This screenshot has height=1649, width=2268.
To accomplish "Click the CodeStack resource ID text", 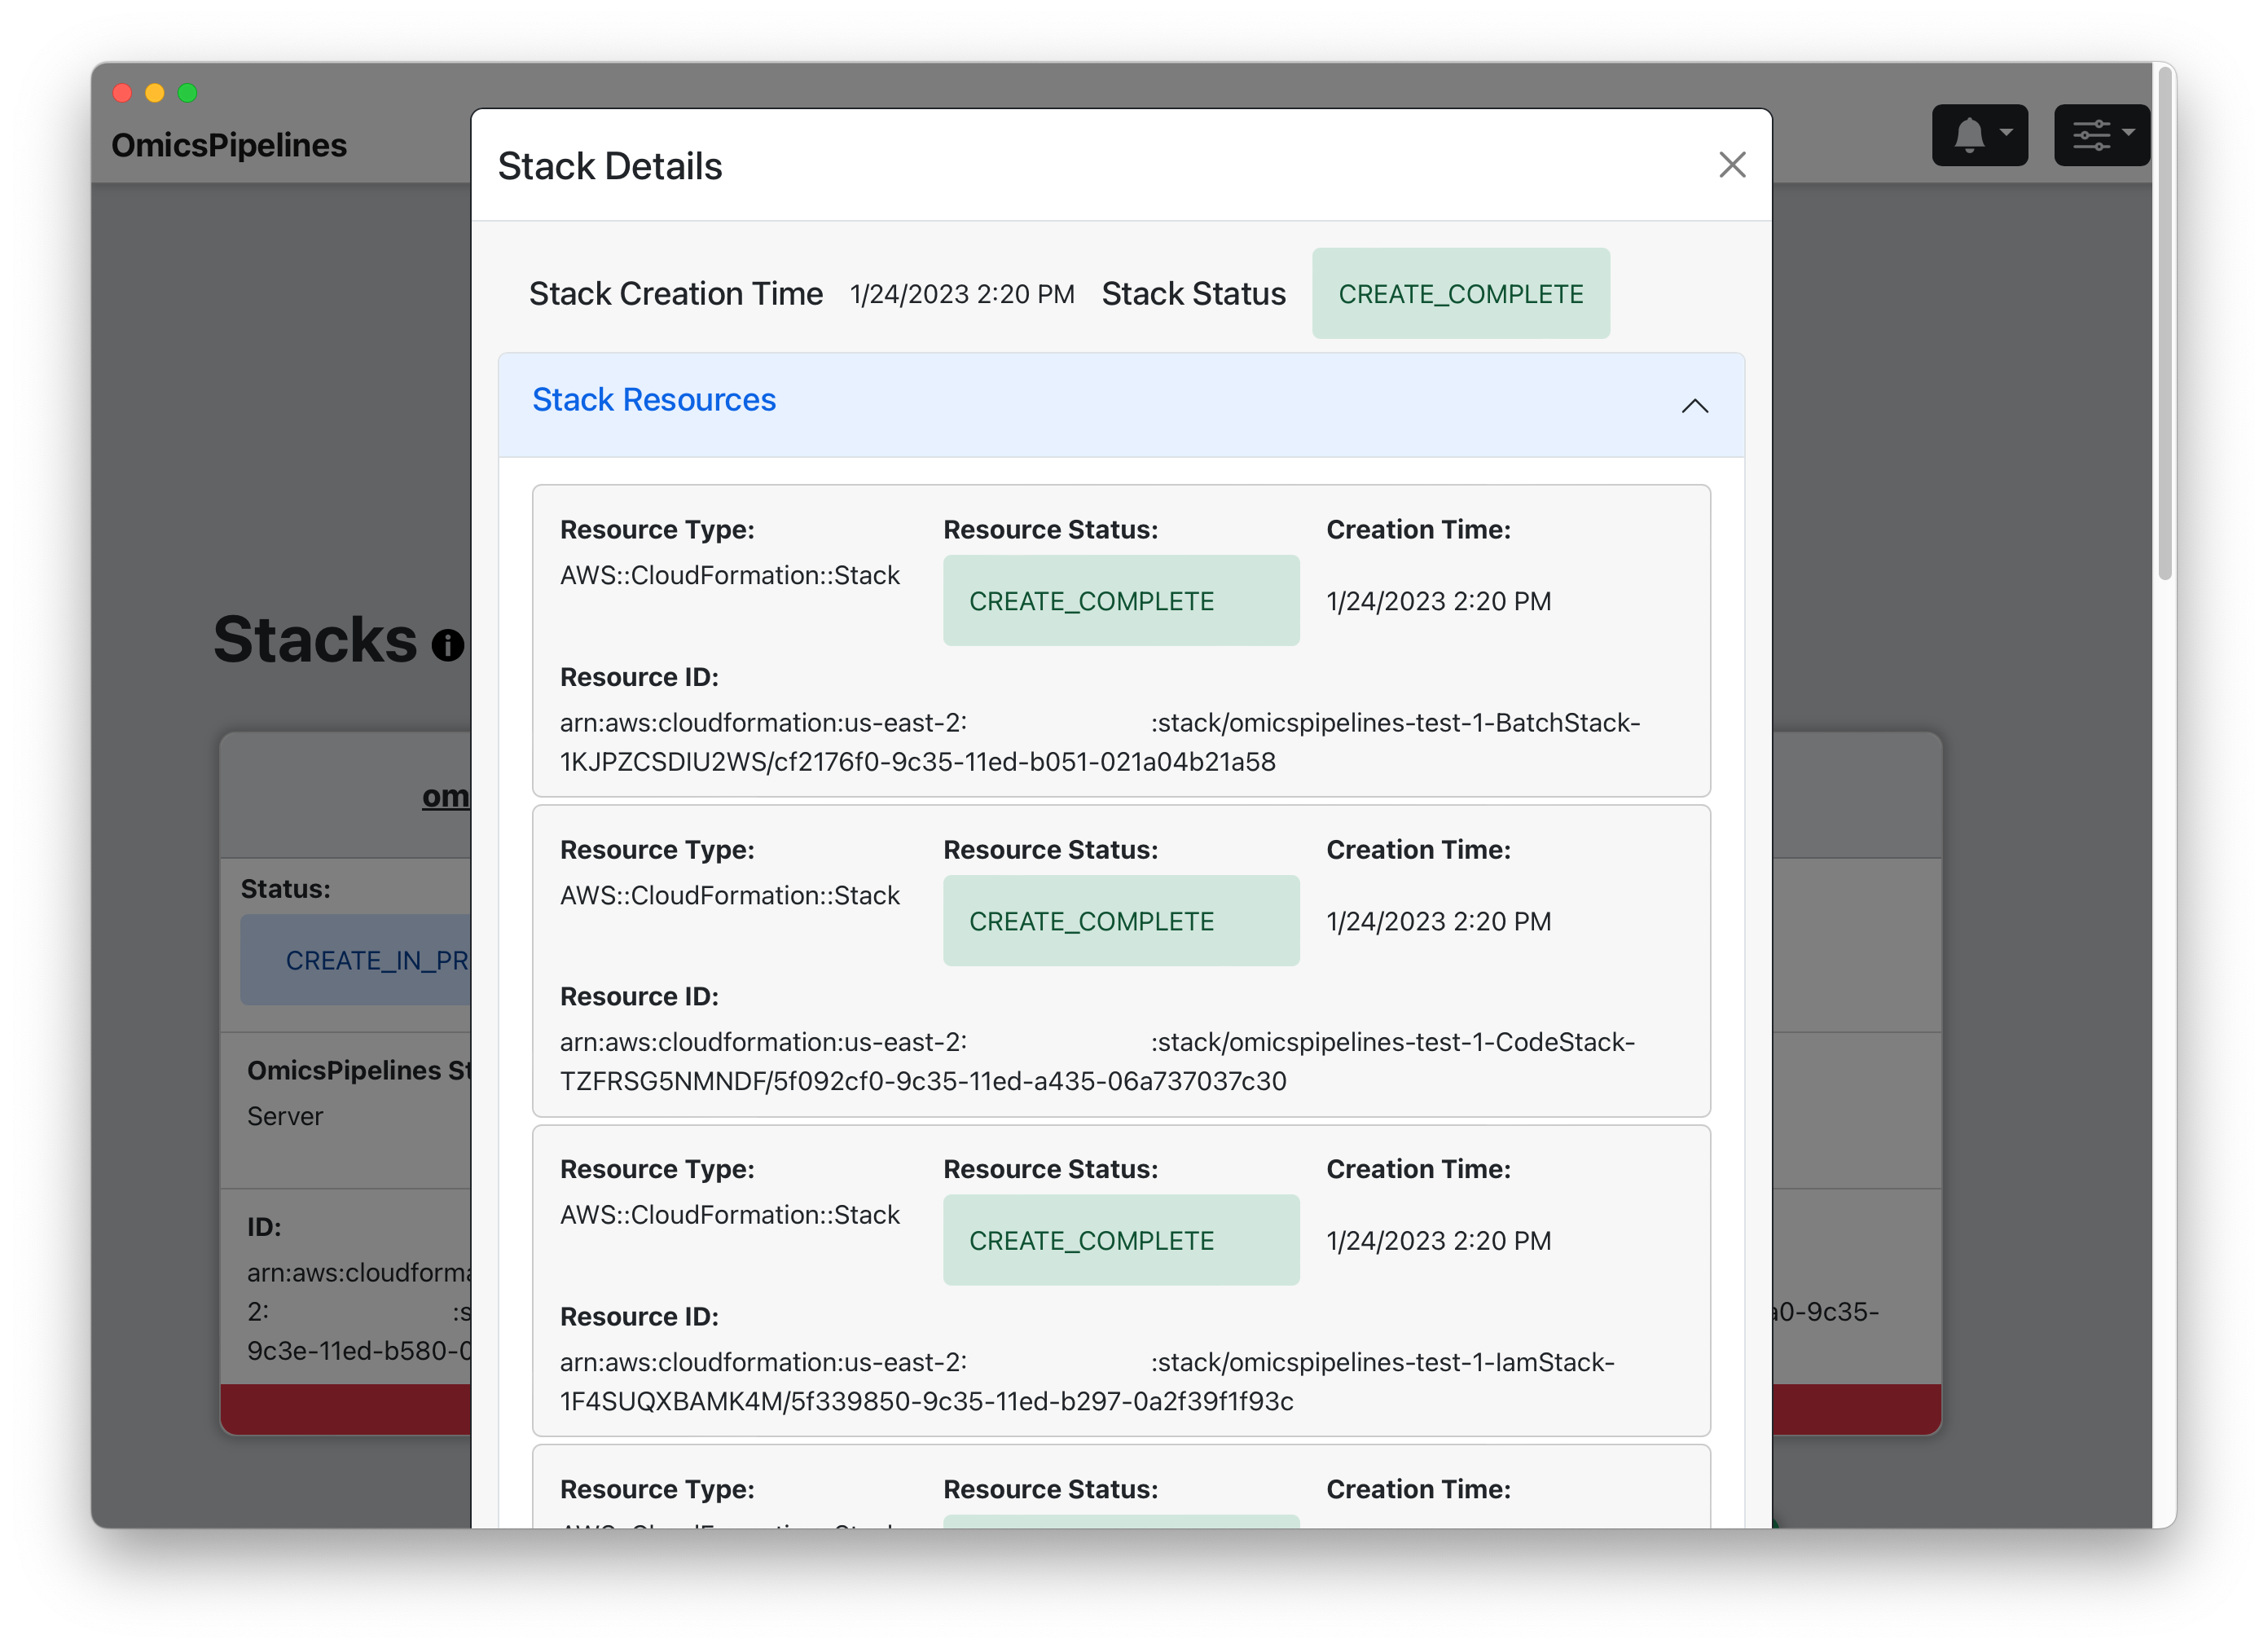I will pos(1098,1061).
